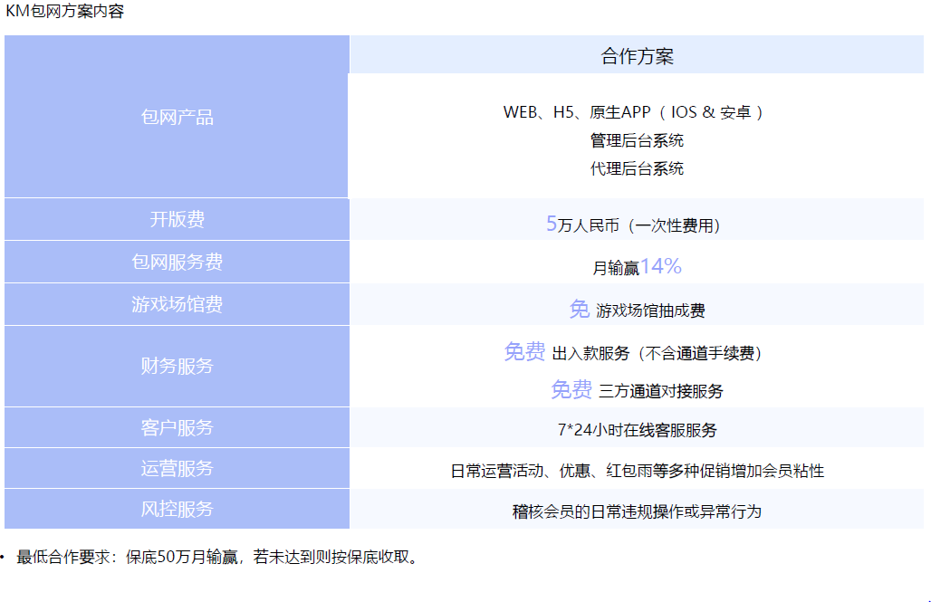
Task: Click the 游戏场馆抽成费 waiver text
Action: tap(637, 310)
